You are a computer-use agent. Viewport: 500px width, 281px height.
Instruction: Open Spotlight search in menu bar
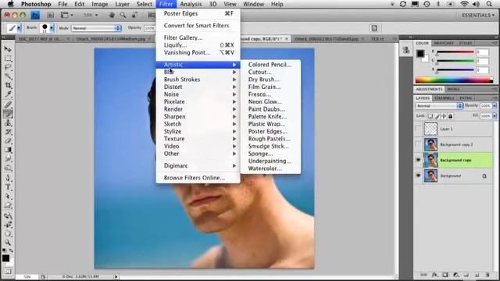point(489,4)
